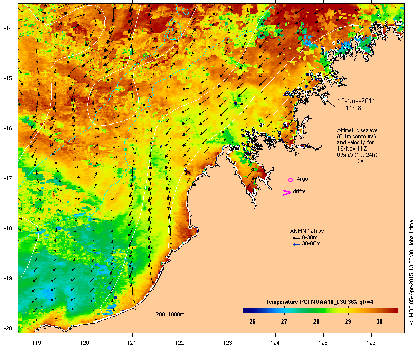Click the '26' colorbar tick value
418x347 pixels.
point(252,321)
